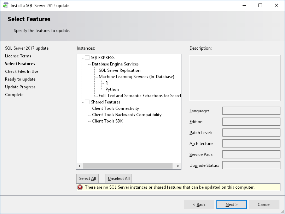The height and width of the screenshot is (214, 285).
Task: Select Client Tools Connectivity feature
Action: (x=115, y=108)
